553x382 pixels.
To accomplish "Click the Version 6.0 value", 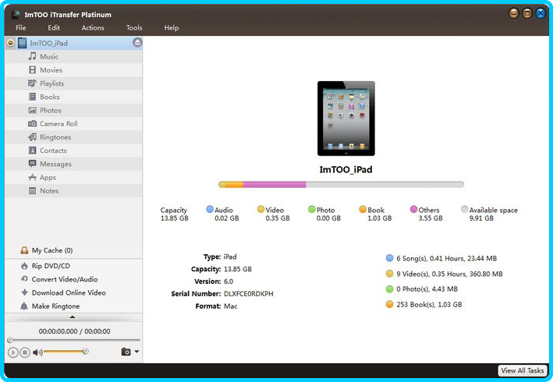I will click(x=229, y=281).
